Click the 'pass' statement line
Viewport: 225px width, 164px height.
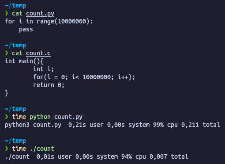click(26, 30)
